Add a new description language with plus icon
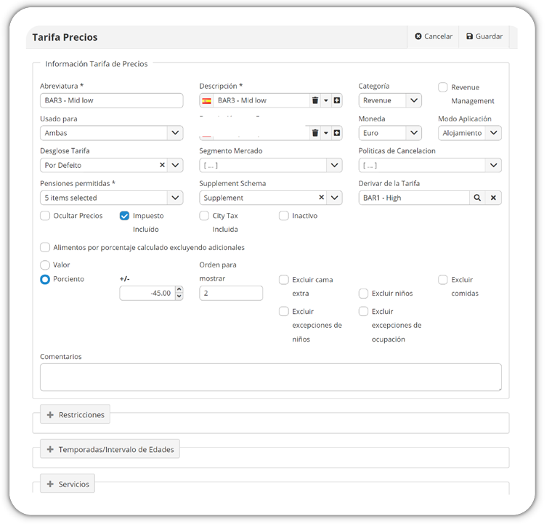Image resolution: width=552 pixels, height=524 pixels. tap(337, 100)
